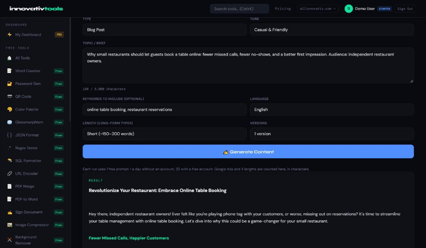The width and height of the screenshot is (426, 248).
Task: Click the PDF to Word icon
Action: click(9, 199)
